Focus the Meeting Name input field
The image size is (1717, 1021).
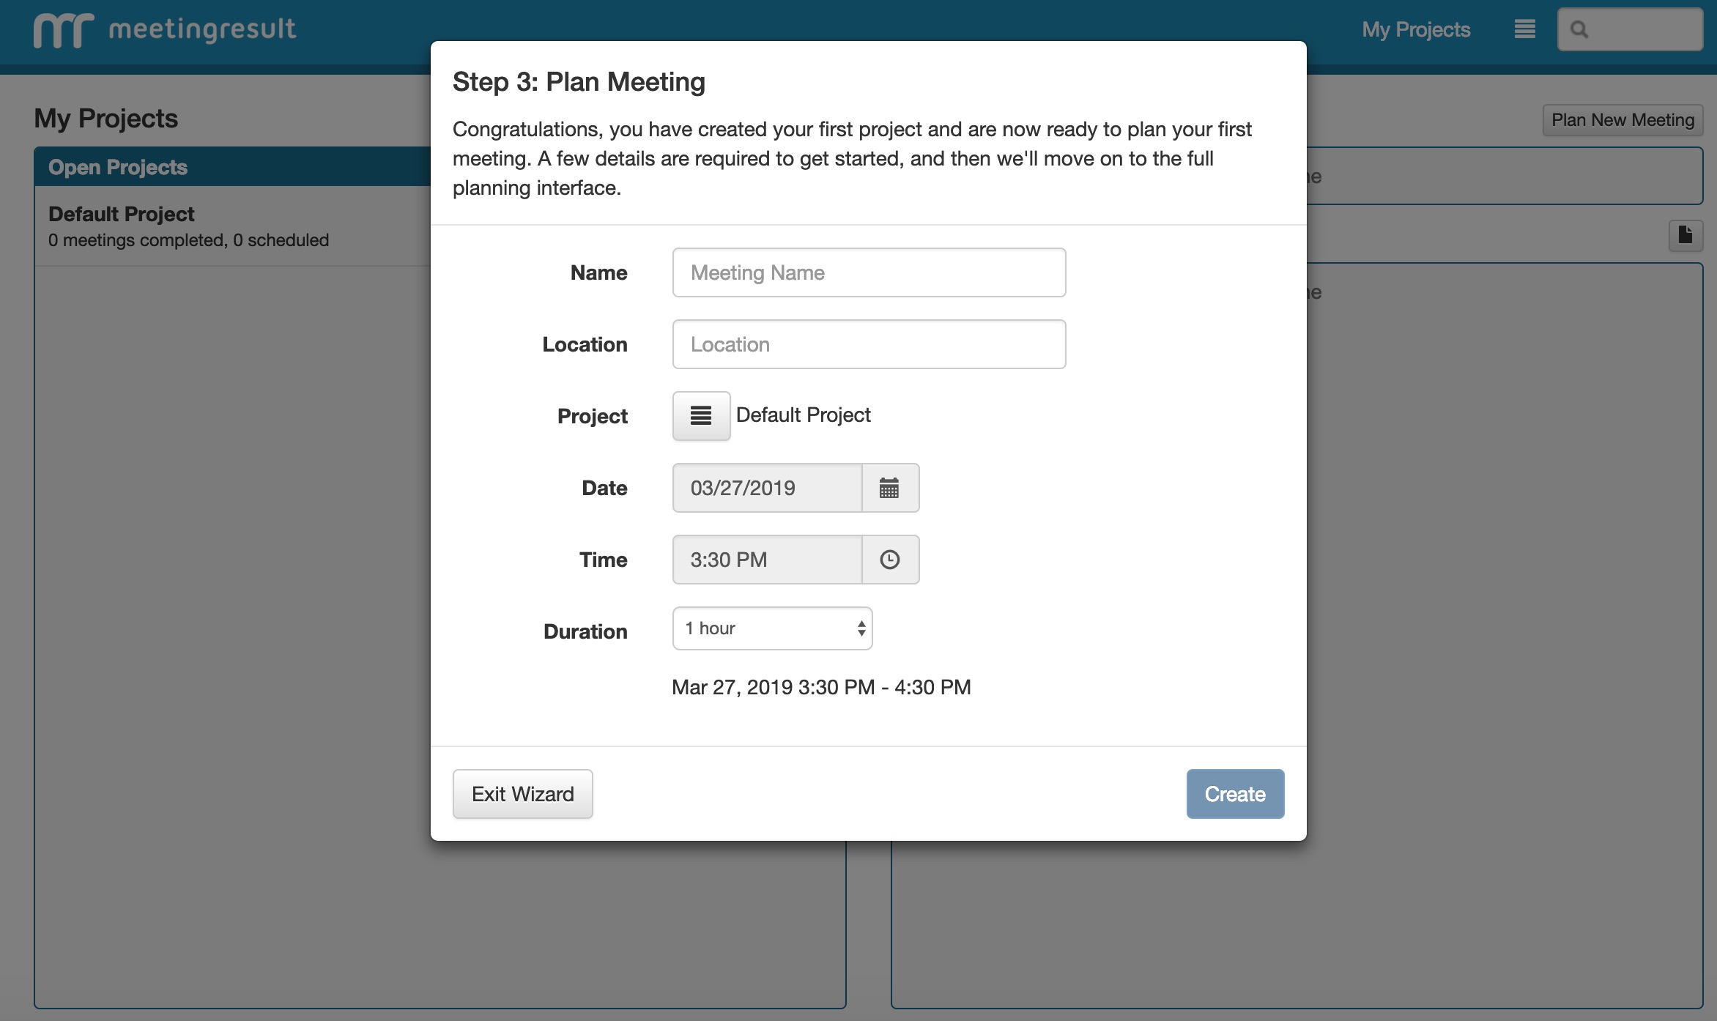869,272
